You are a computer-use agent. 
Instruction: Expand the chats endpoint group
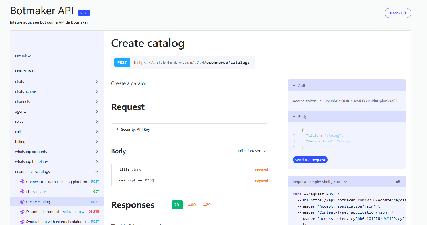[x=57, y=81]
